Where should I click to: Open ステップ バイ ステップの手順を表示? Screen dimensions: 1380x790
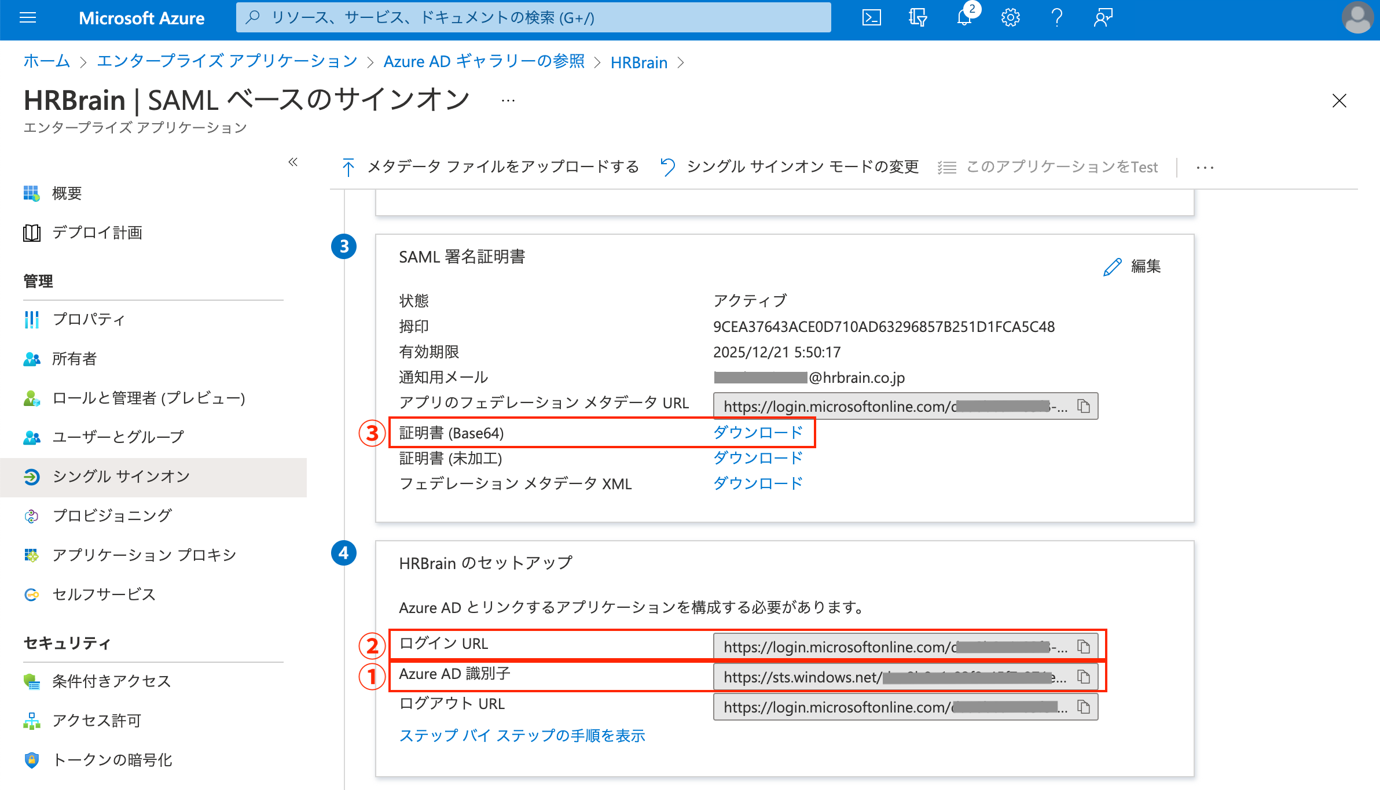pyautogui.click(x=522, y=736)
